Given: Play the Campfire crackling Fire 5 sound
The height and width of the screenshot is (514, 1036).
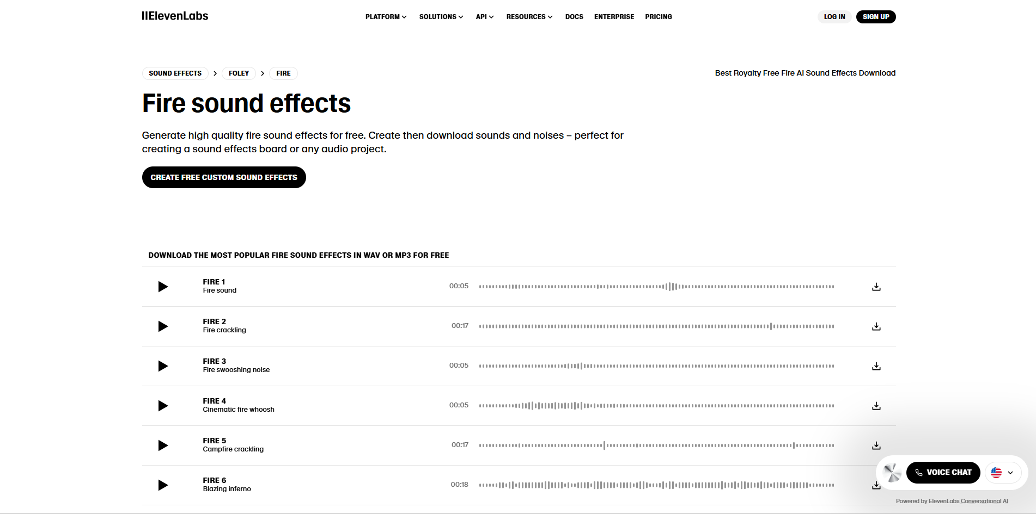Looking at the screenshot, I should pyautogui.click(x=162, y=445).
